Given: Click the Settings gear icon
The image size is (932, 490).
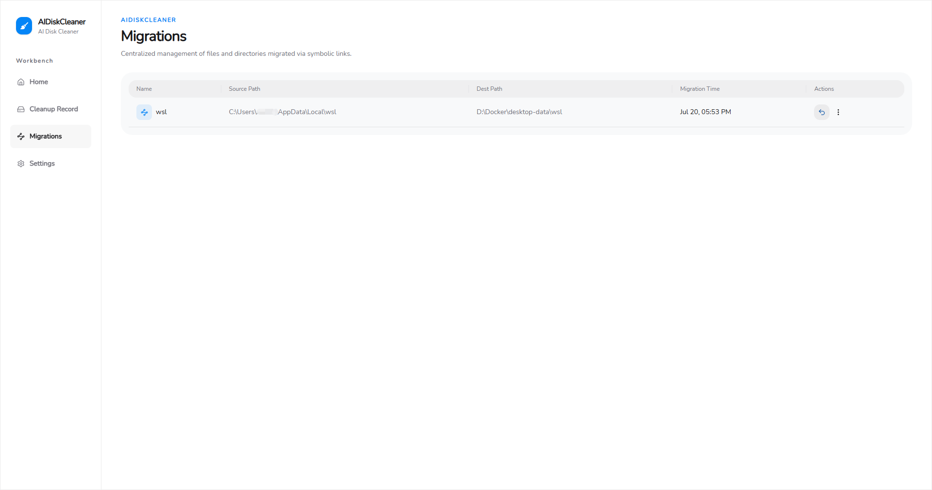Looking at the screenshot, I should [x=21, y=164].
